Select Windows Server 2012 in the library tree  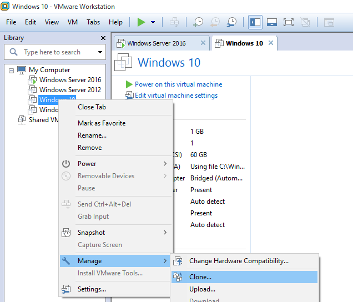click(x=70, y=89)
